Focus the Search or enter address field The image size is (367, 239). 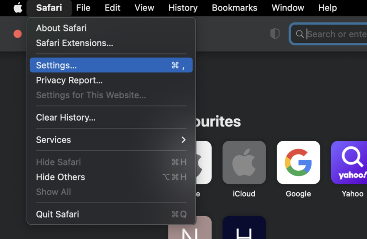click(x=328, y=34)
